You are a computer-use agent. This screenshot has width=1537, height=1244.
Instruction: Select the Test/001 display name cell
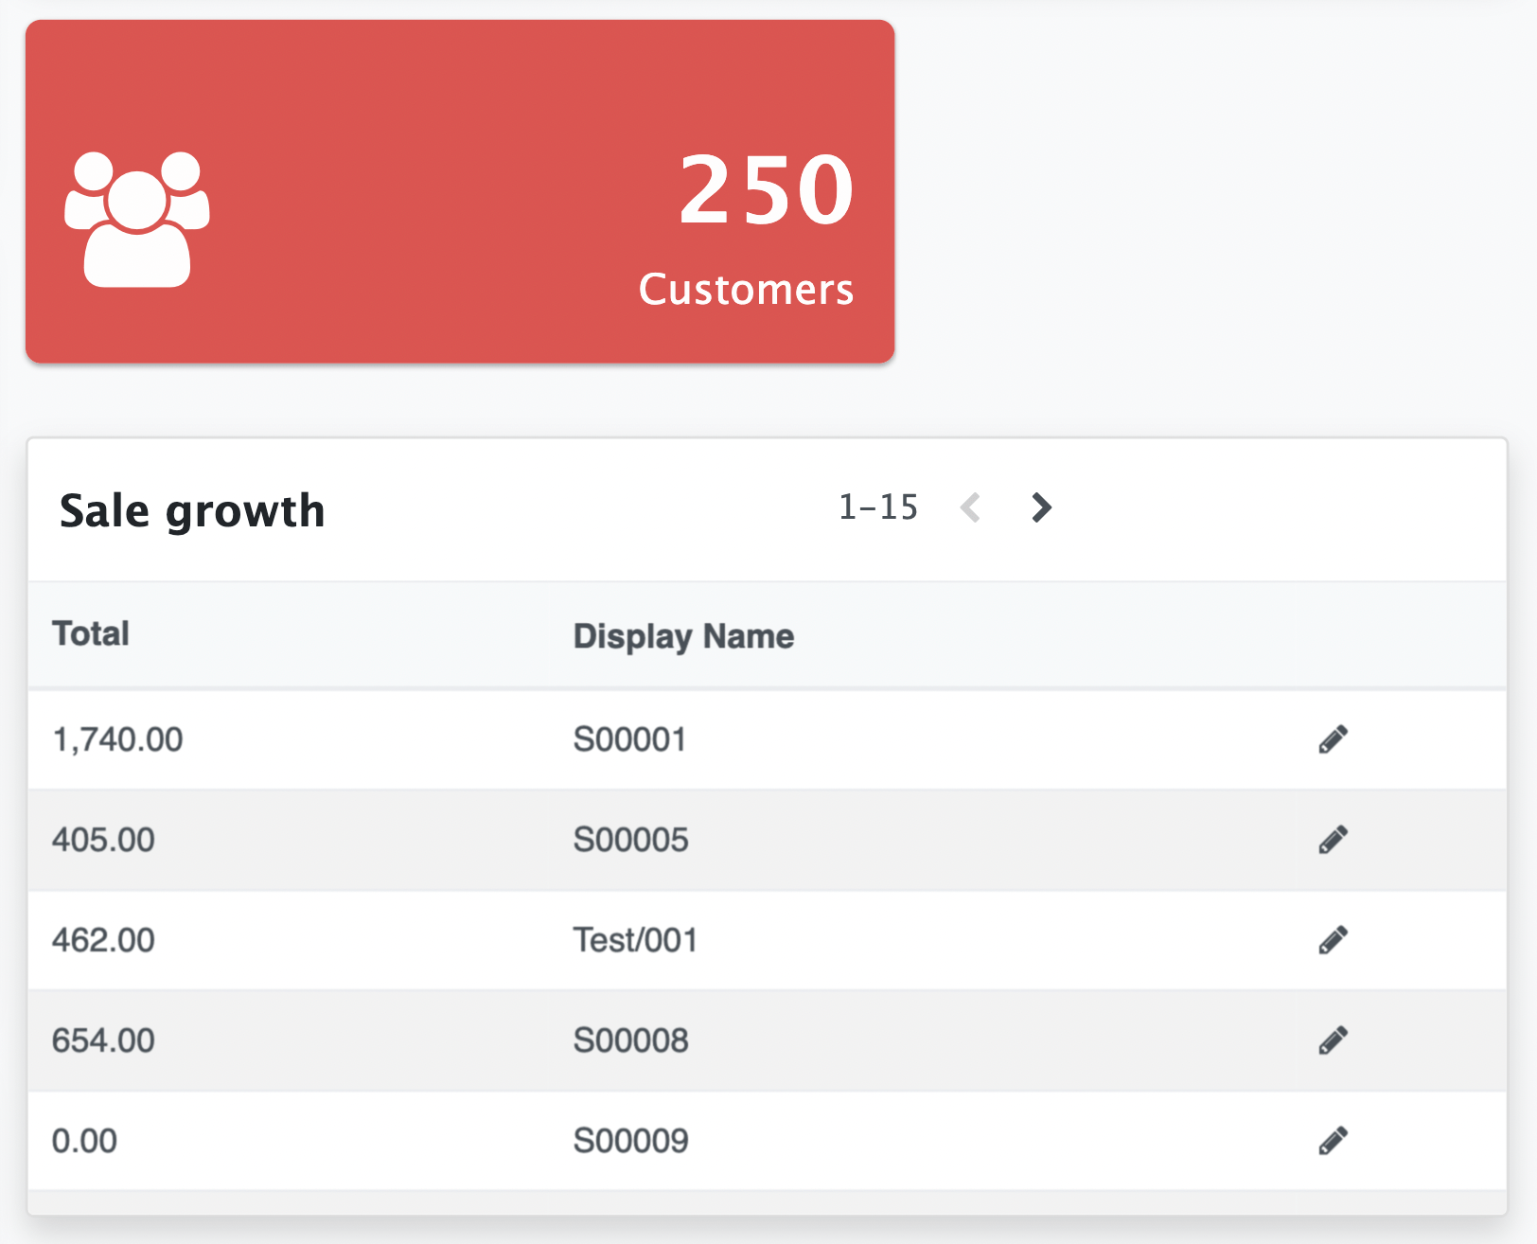click(635, 940)
